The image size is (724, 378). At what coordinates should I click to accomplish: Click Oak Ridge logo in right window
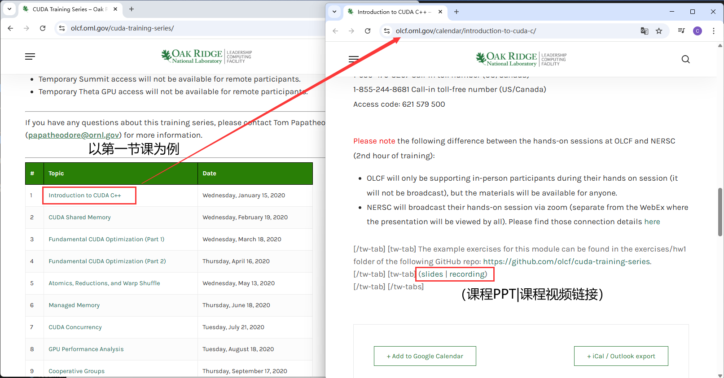(521, 59)
